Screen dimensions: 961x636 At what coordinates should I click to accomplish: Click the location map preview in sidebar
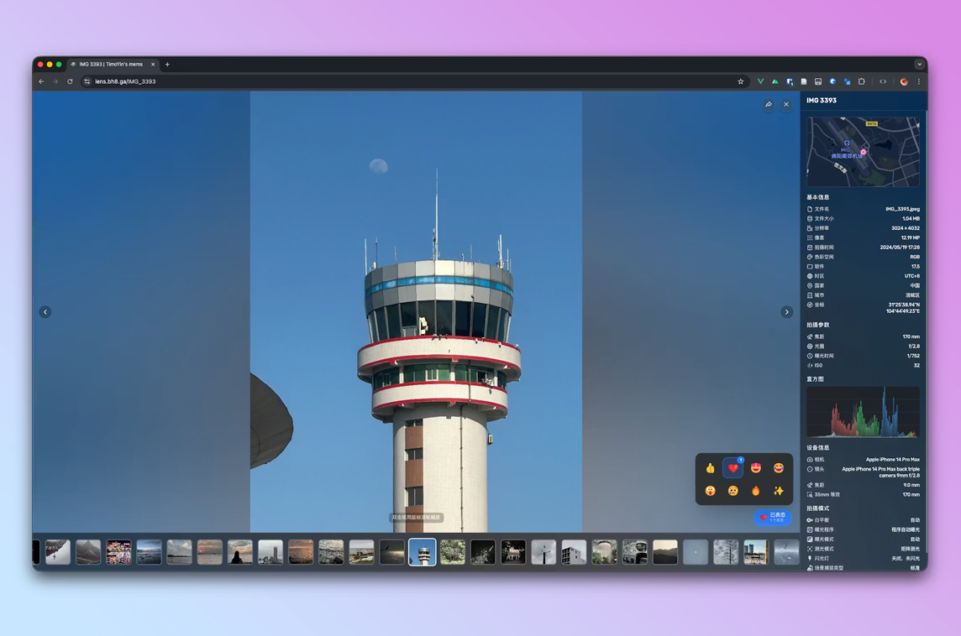[x=863, y=152]
